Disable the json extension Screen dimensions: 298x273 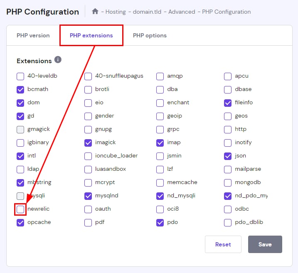(x=228, y=156)
